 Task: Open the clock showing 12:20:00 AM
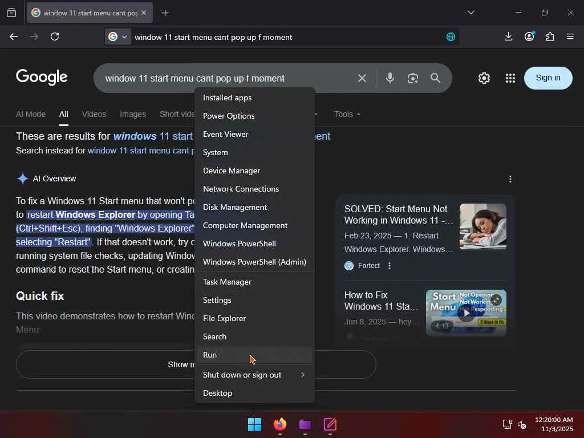click(x=554, y=424)
